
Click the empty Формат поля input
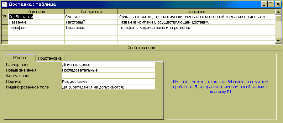pos(108,76)
